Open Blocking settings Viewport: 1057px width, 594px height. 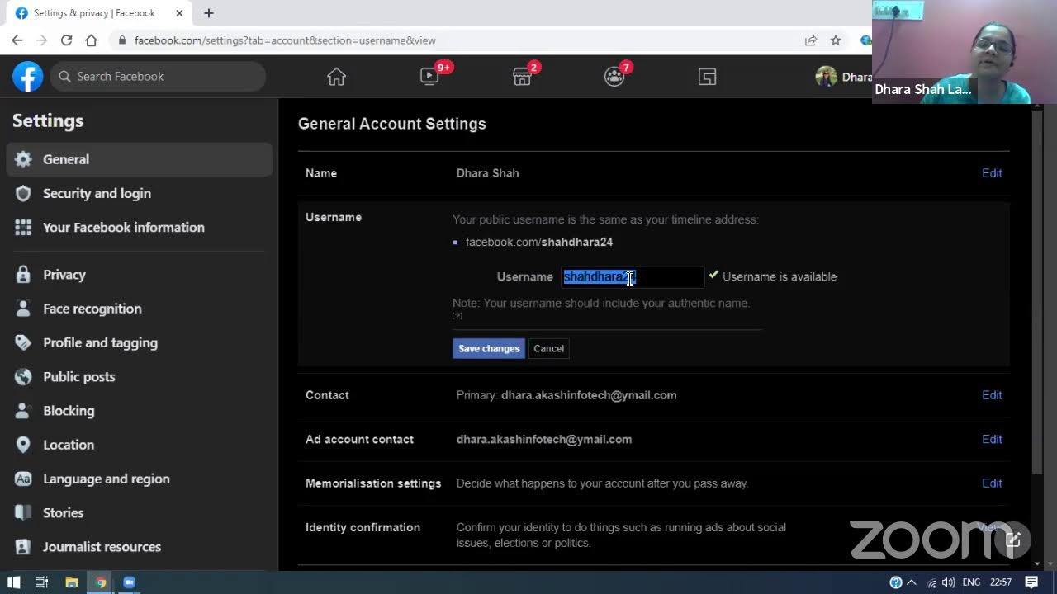pos(139,410)
